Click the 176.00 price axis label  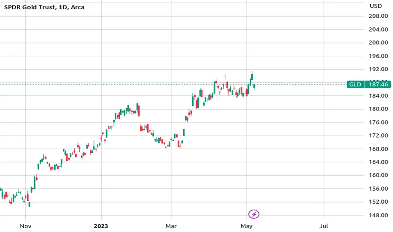pyautogui.click(x=378, y=122)
